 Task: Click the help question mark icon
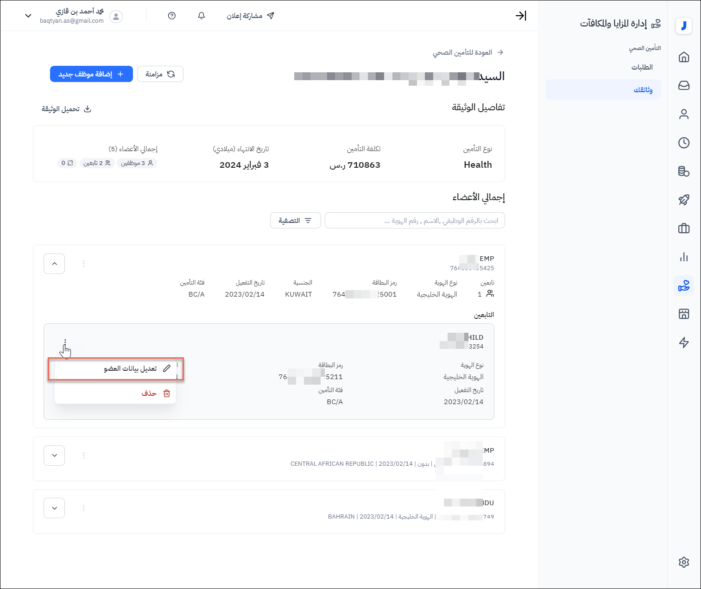pyautogui.click(x=172, y=16)
